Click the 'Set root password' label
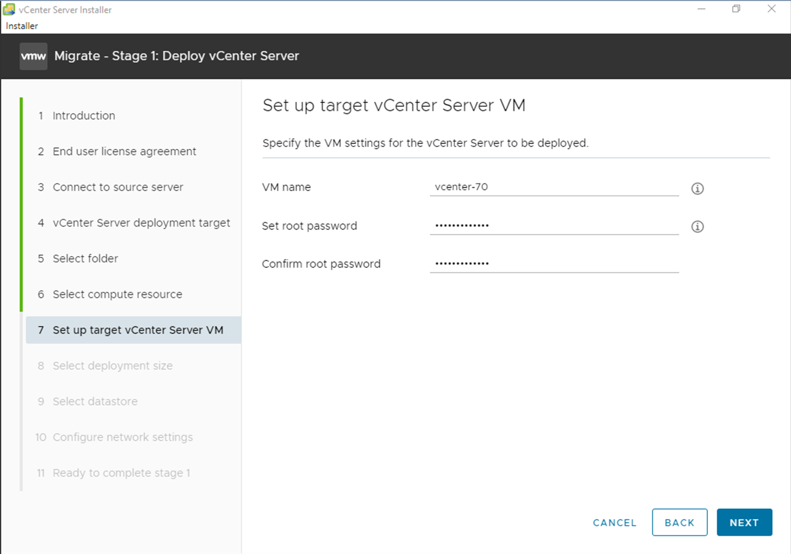 310,226
